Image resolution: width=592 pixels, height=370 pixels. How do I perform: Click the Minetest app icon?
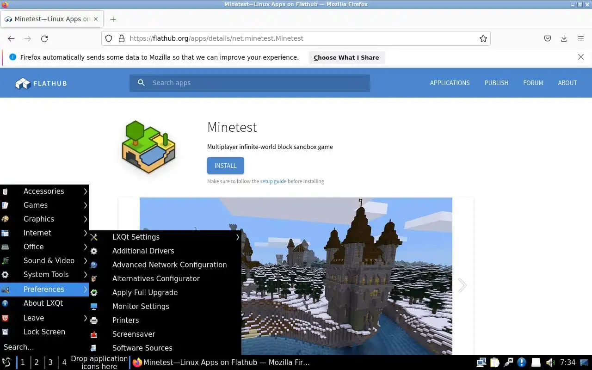click(x=148, y=147)
